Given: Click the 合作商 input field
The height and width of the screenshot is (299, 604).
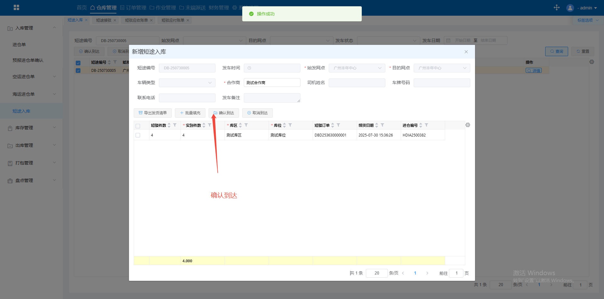Looking at the screenshot, I should pos(272,83).
